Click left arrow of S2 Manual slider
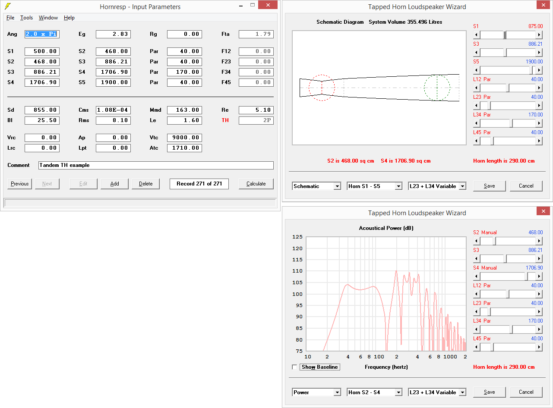The width and height of the screenshot is (553, 408). coord(477,241)
